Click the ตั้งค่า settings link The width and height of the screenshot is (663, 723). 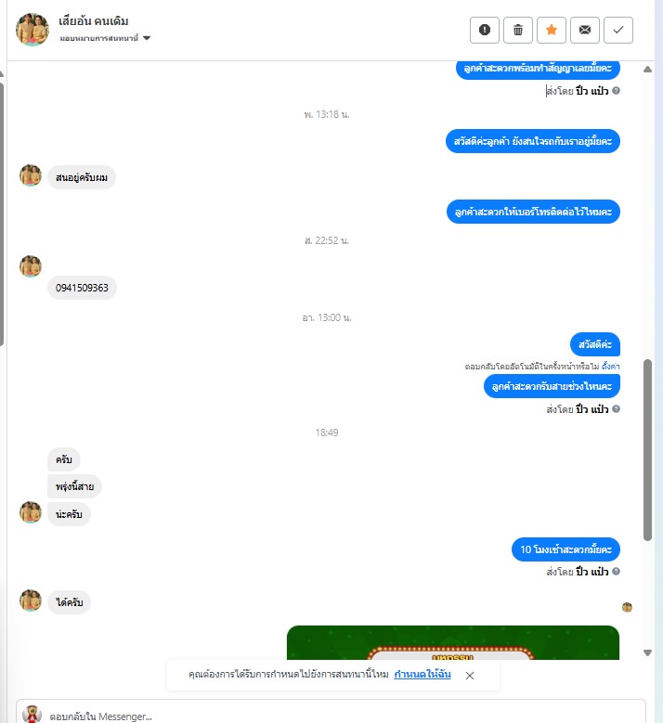coord(610,366)
